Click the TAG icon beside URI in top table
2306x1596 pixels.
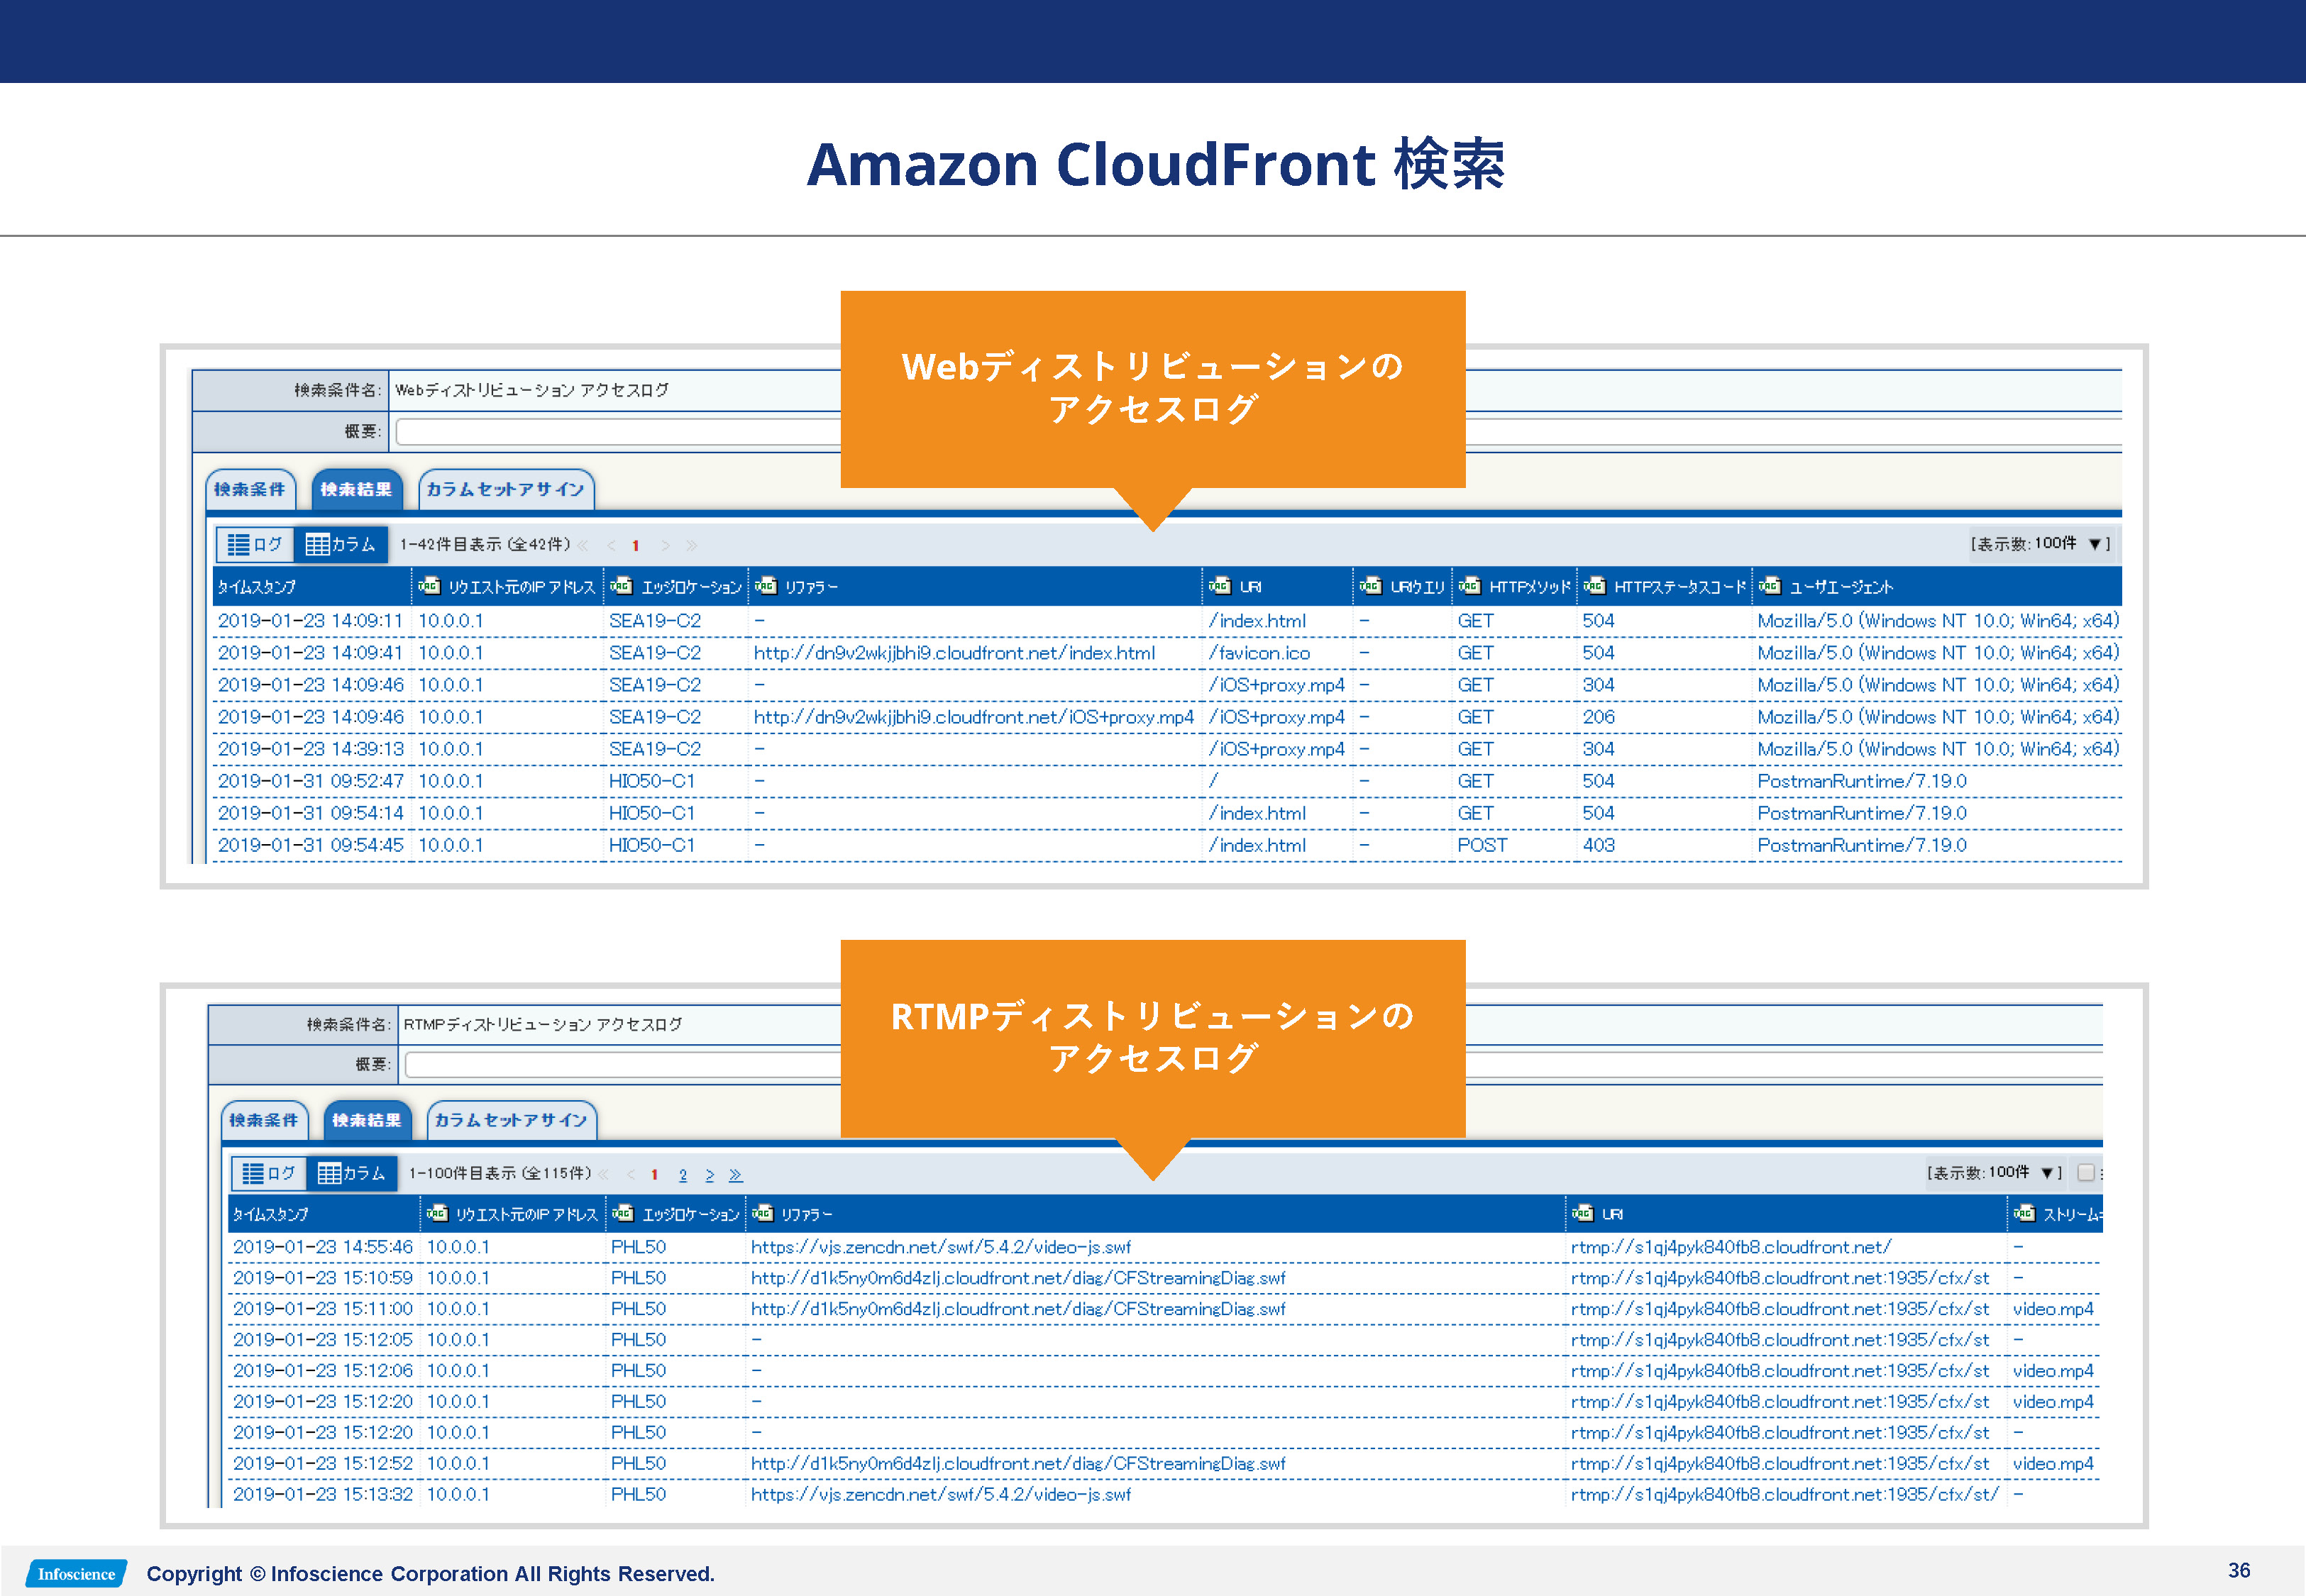(1219, 586)
